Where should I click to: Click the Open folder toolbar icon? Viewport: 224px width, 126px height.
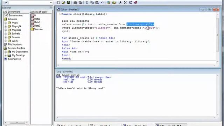[63, 2]
